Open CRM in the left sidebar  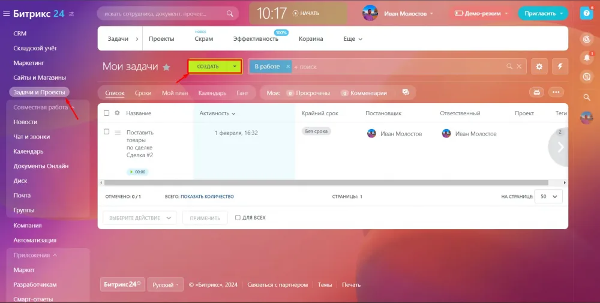pyautogui.click(x=20, y=33)
